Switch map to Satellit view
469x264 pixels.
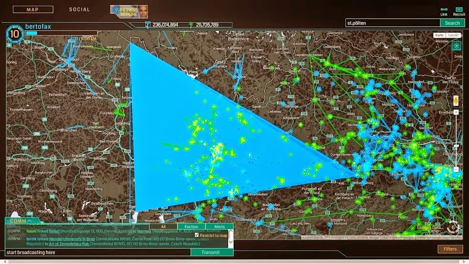coord(454,35)
